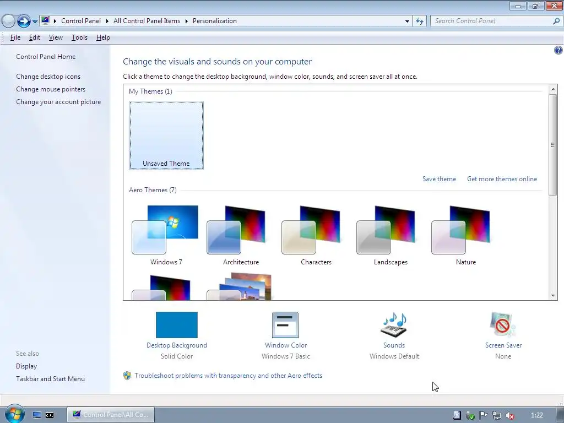The image size is (564, 423).
Task: Click the theme list scroll down arrow
Action: 553,296
